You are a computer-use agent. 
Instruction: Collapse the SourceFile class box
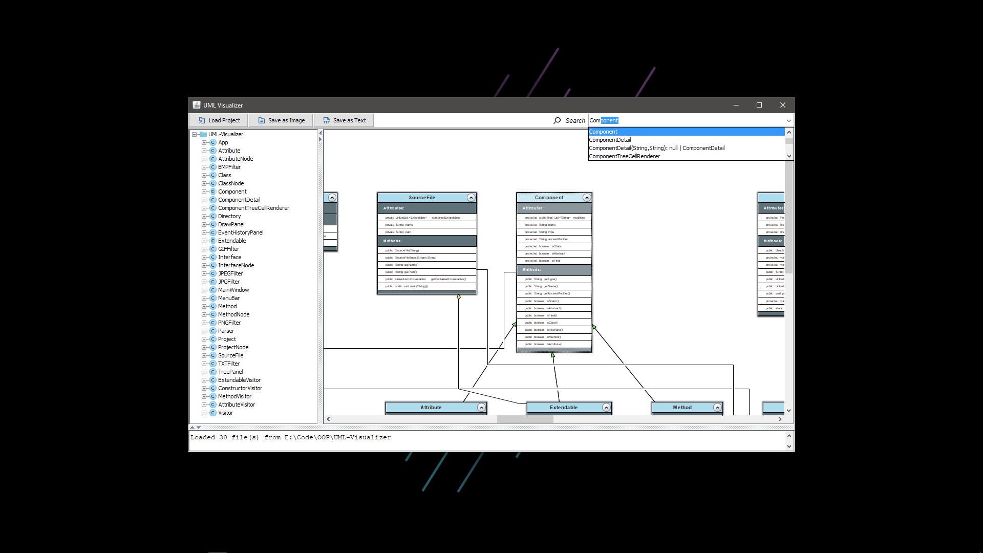471,198
